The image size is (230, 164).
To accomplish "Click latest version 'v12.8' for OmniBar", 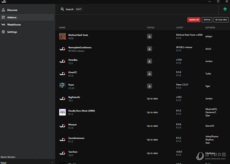I will (179, 60).
